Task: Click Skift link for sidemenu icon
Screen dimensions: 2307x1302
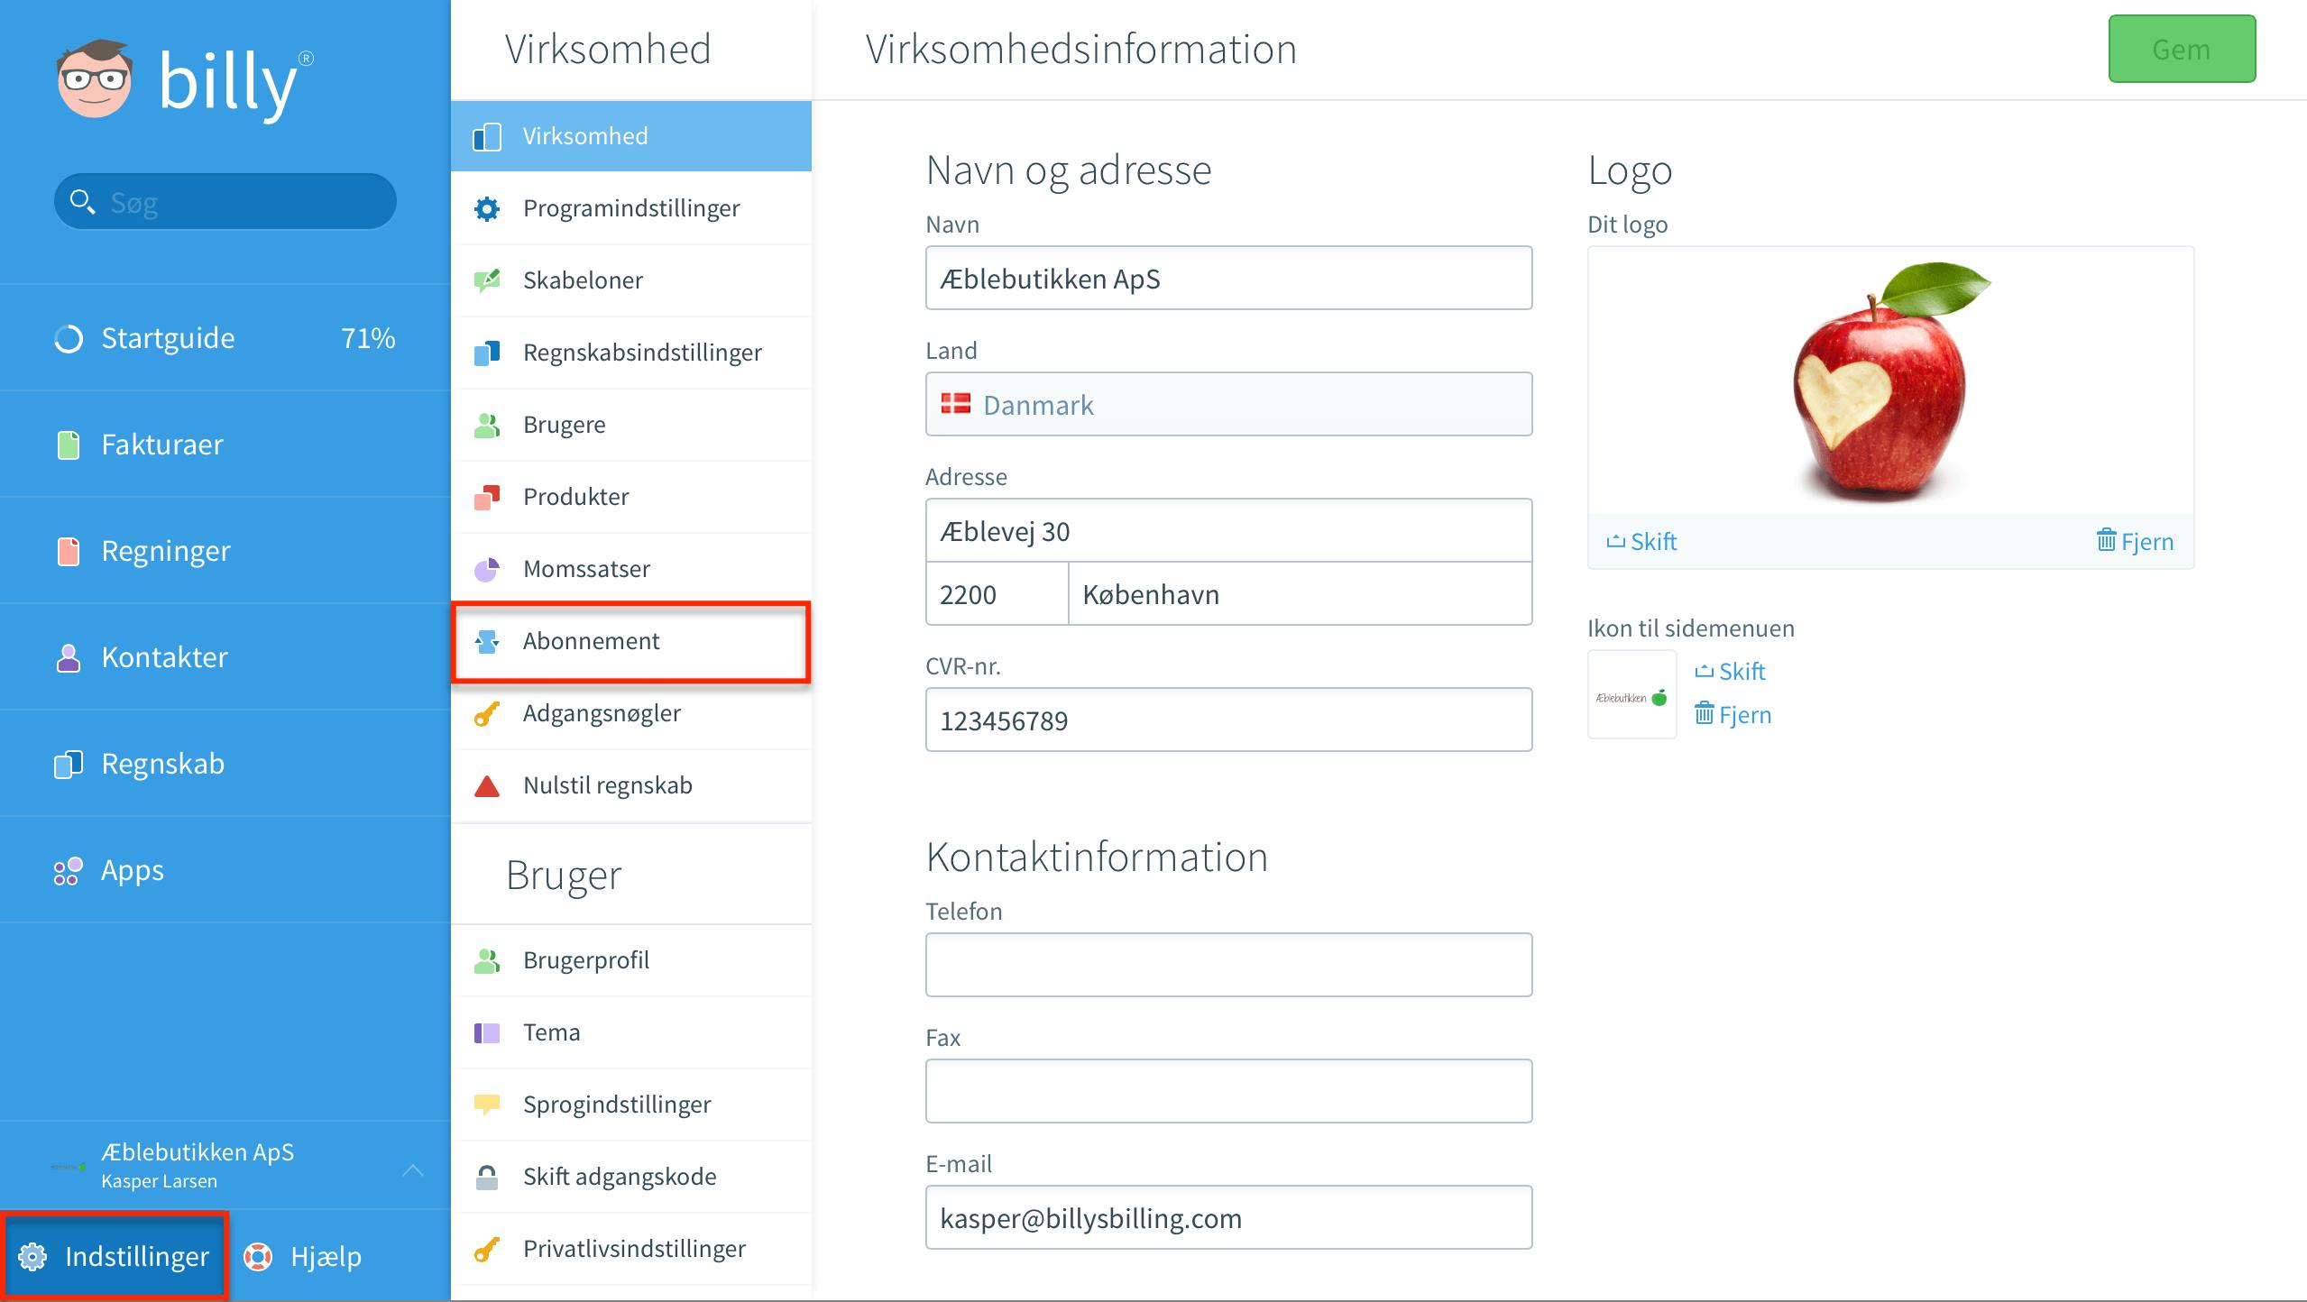Action: tap(1730, 671)
